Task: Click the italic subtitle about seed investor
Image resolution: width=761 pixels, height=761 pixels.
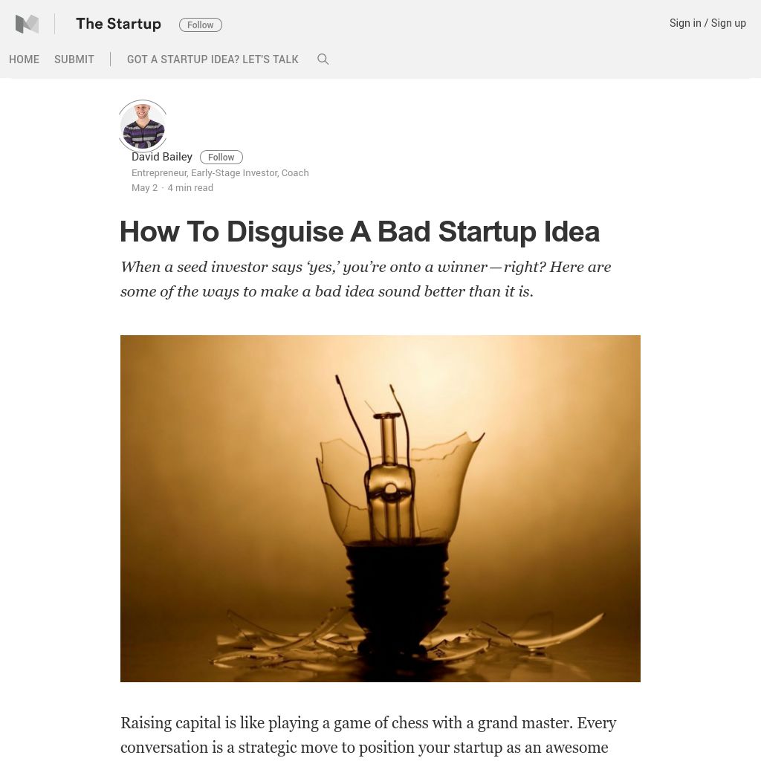Action: point(366,279)
